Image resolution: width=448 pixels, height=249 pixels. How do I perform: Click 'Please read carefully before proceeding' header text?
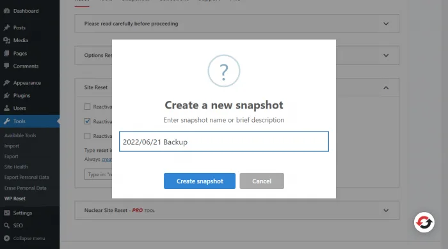(x=131, y=24)
